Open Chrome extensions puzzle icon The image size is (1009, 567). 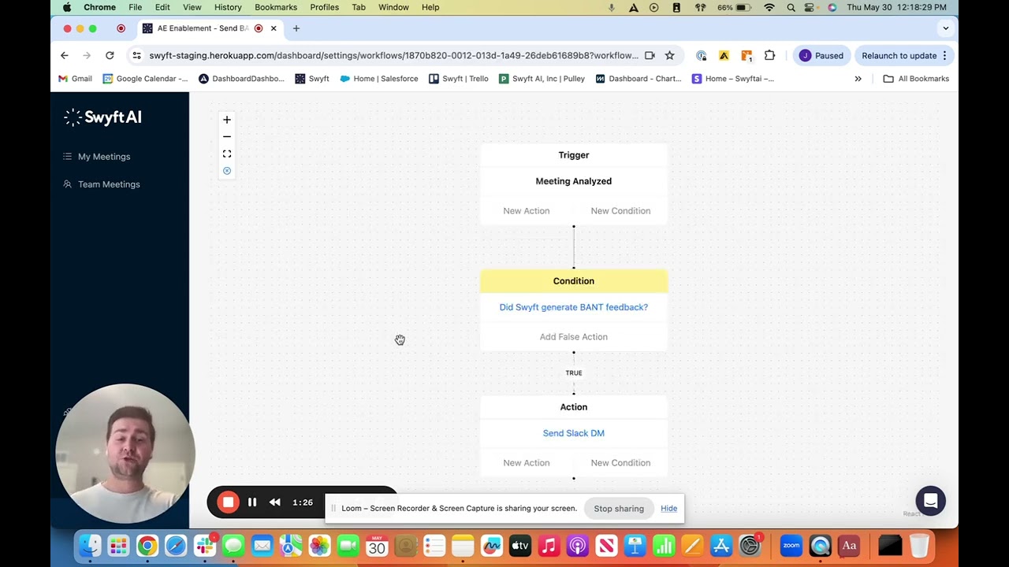tap(769, 55)
